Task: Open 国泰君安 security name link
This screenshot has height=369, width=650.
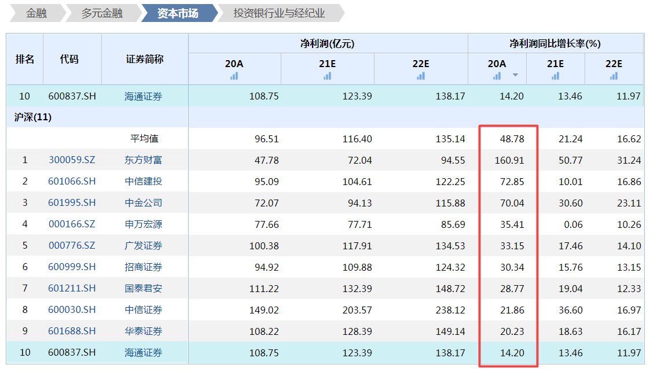Action: click(144, 288)
